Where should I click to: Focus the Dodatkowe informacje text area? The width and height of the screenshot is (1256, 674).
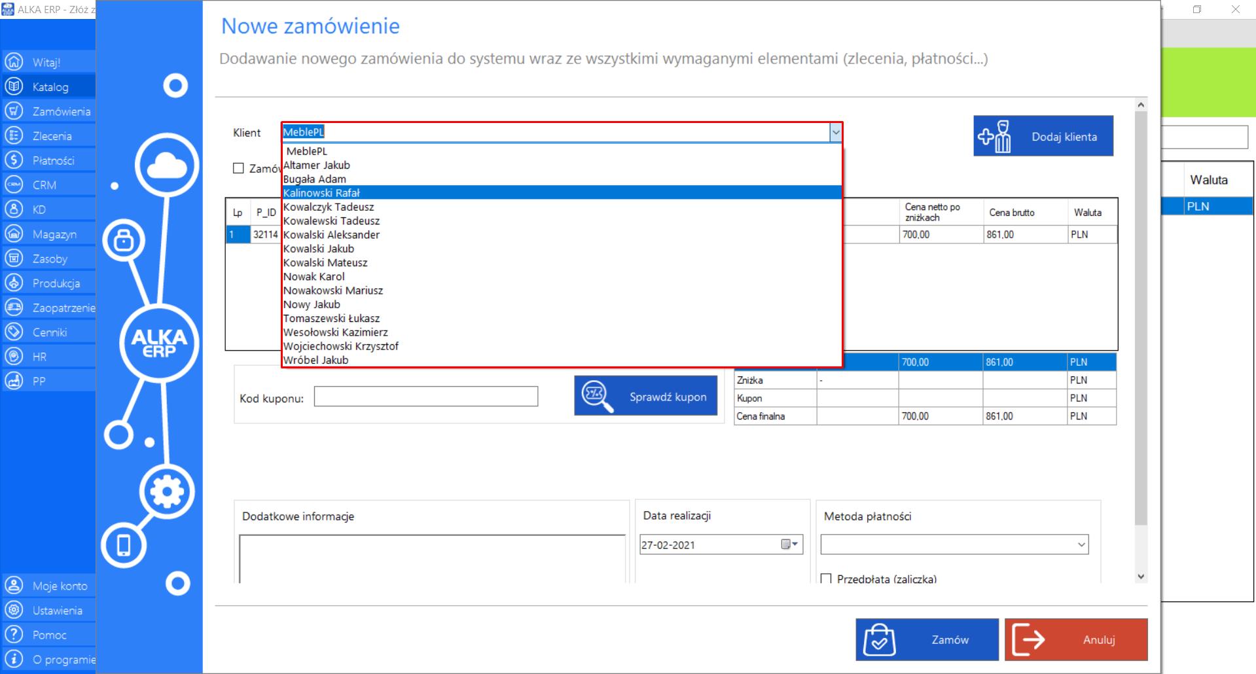click(432, 559)
